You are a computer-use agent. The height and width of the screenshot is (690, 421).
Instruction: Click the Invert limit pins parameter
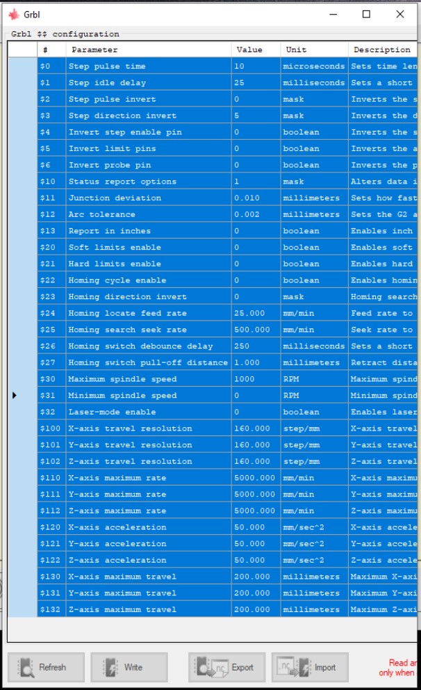tap(149, 148)
